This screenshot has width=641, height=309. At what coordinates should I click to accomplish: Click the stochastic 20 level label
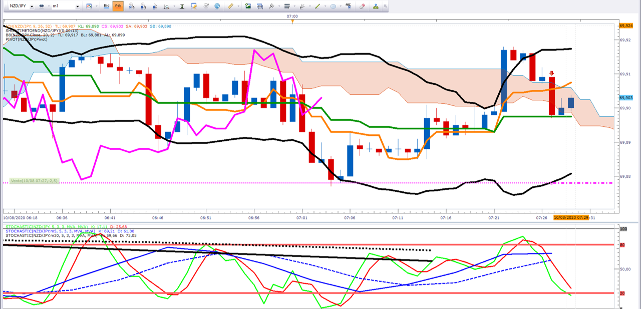pyautogui.click(x=623, y=293)
